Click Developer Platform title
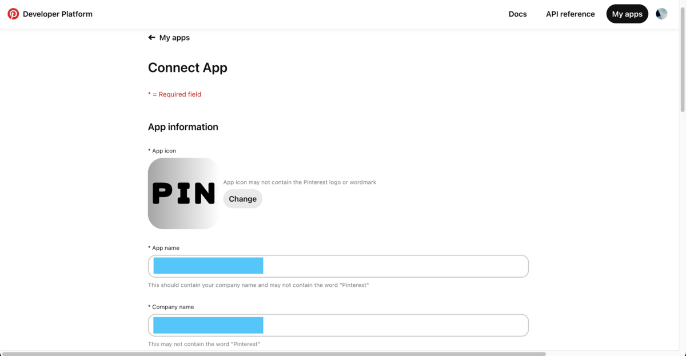The width and height of the screenshot is (686, 356). click(58, 14)
